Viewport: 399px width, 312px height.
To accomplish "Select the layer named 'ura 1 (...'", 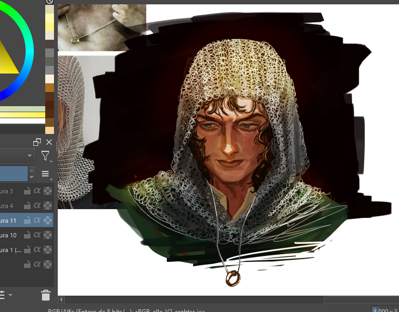I will click(x=10, y=250).
